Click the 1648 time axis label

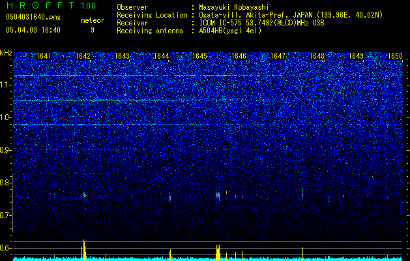(x=317, y=56)
